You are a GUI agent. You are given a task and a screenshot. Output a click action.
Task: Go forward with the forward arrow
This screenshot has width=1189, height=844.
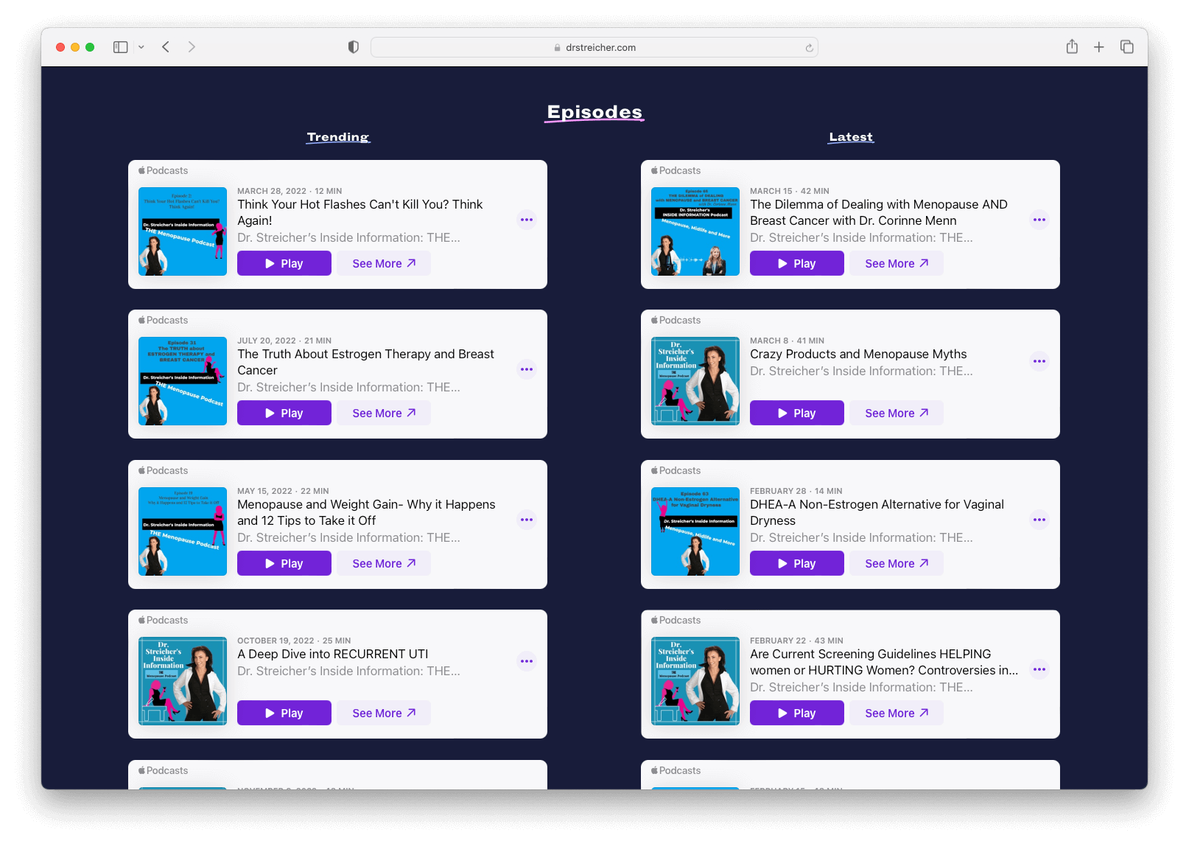[192, 47]
